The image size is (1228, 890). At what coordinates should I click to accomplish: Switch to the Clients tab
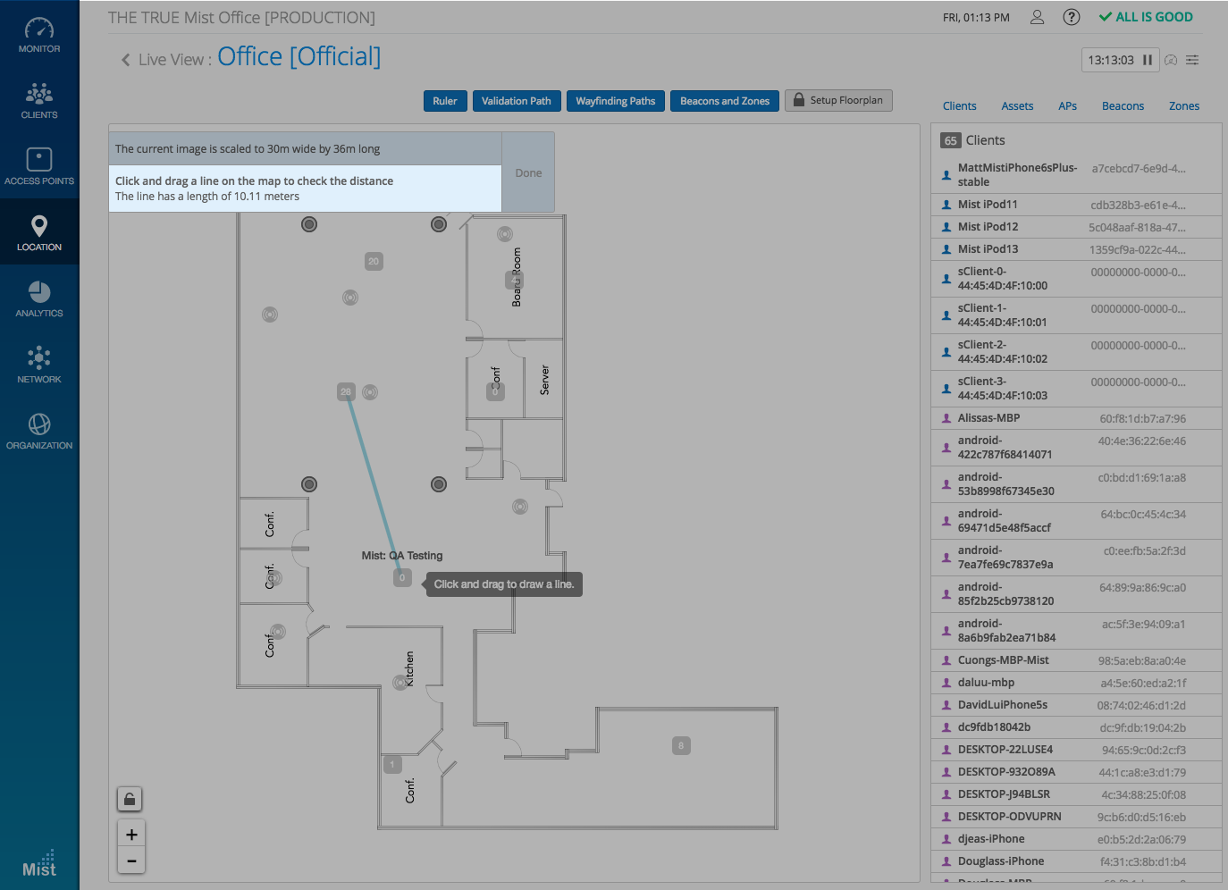coord(960,105)
